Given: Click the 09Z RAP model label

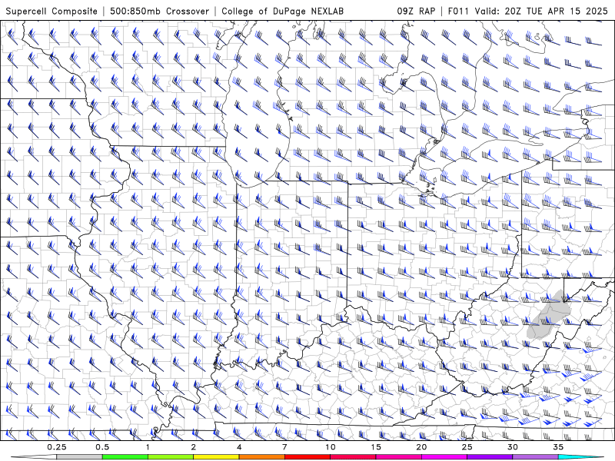Looking at the screenshot, I should 416,11.
